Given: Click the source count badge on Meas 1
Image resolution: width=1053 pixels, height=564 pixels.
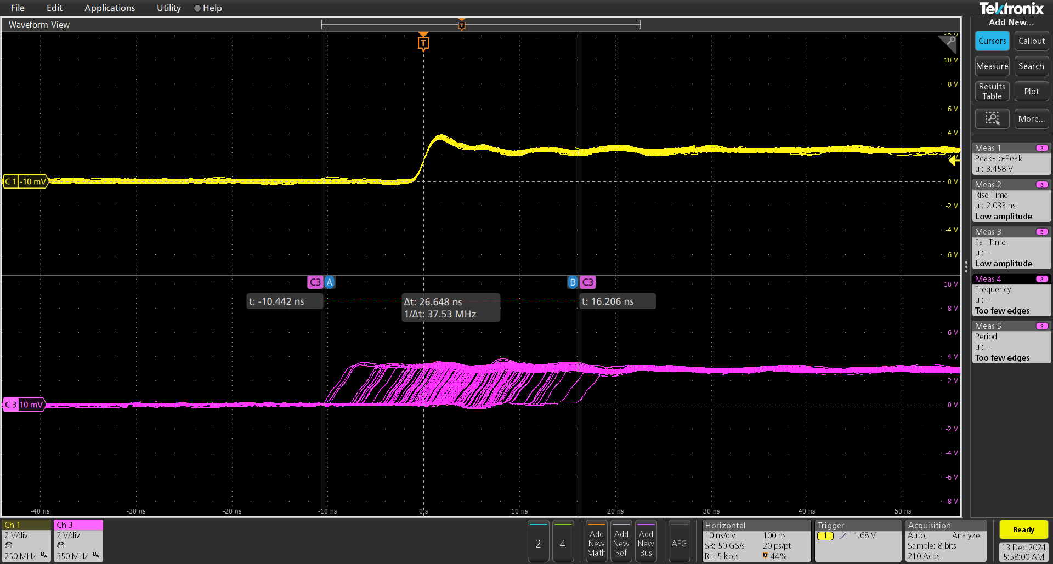Looking at the screenshot, I should point(1041,147).
